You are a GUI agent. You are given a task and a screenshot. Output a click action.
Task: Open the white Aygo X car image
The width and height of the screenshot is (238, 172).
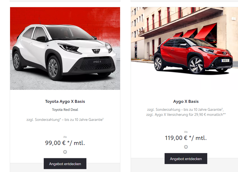tap(65, 48)
